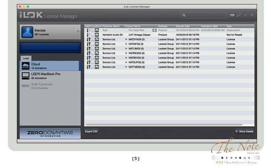Click the Subscription type cell
This screenshot has height=168, width=271.
point(233,30)
